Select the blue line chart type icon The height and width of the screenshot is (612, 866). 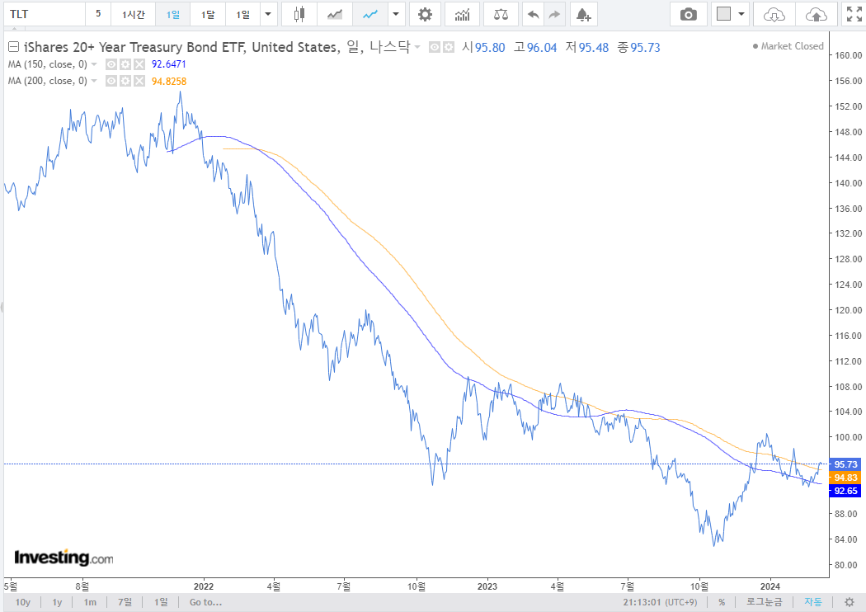370,14
